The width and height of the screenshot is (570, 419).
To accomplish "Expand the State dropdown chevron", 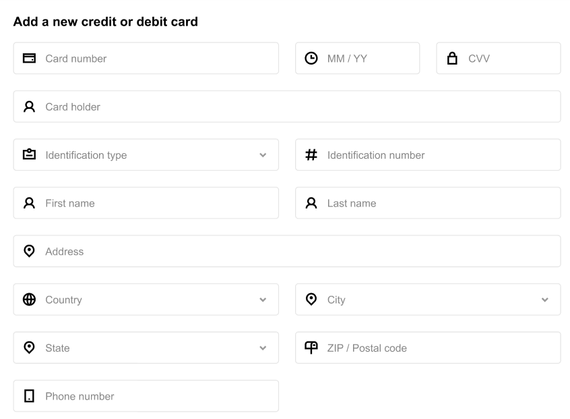I will [263, 348].
